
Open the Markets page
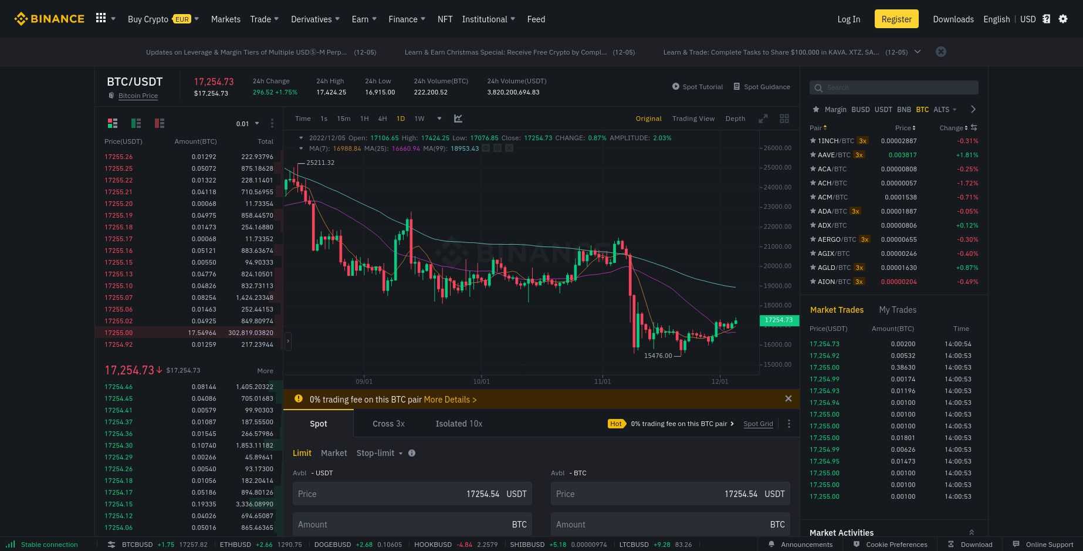tap(226, 19)
